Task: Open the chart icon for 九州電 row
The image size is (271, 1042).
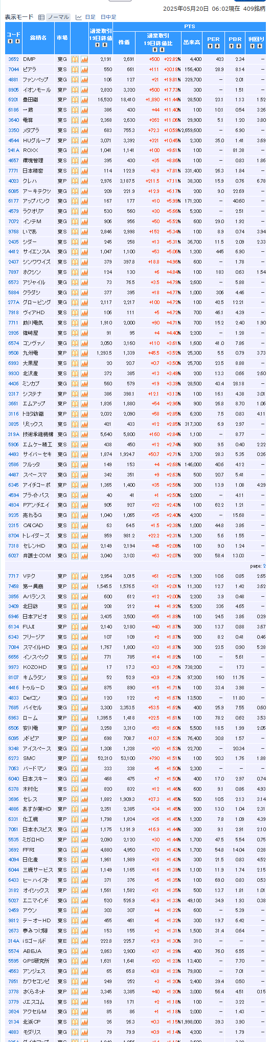Action: [84, 353]
